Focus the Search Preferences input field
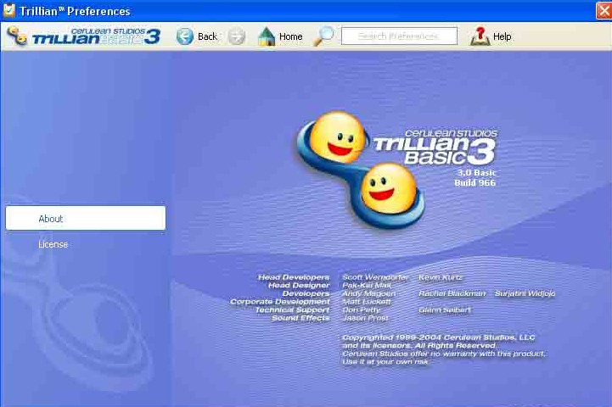This screenshot has height=407, width=612. click(399, 36)
